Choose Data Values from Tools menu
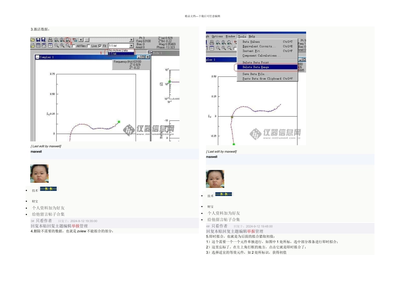The image size is (405, 287). pyautogui.click(x=267, y=42)
